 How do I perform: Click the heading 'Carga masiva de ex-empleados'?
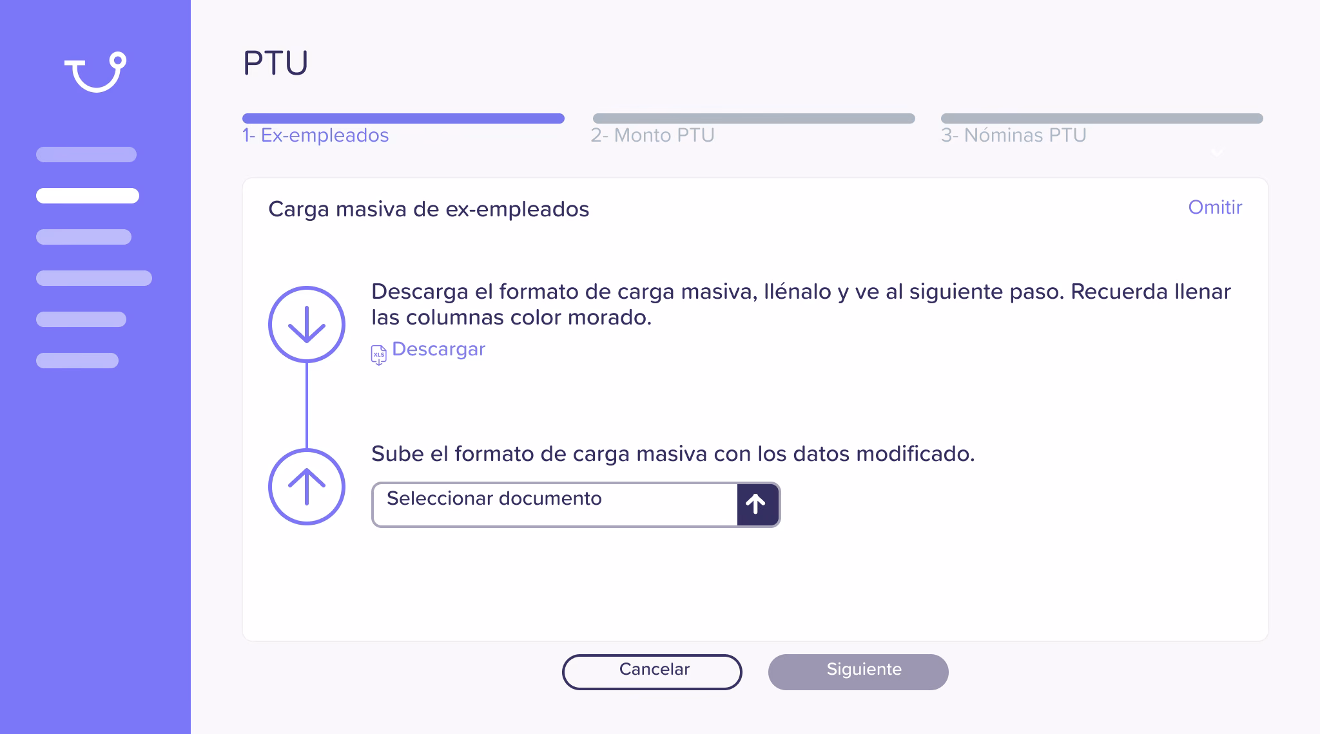[429, 209]
